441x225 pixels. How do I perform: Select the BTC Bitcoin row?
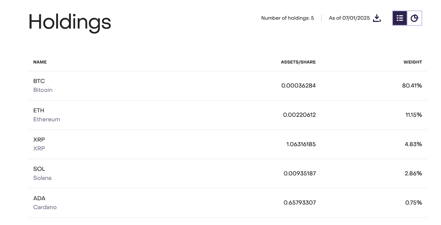[x=228, y=86]
